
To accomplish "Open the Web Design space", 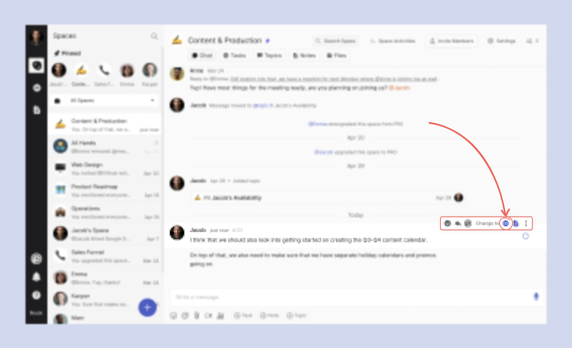I will click(105, 168).
